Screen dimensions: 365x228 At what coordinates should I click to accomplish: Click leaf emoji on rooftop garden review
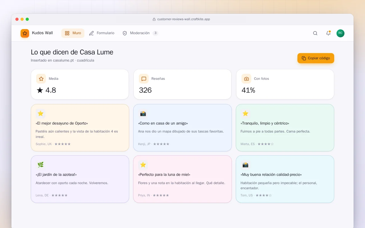coord(40,165)
